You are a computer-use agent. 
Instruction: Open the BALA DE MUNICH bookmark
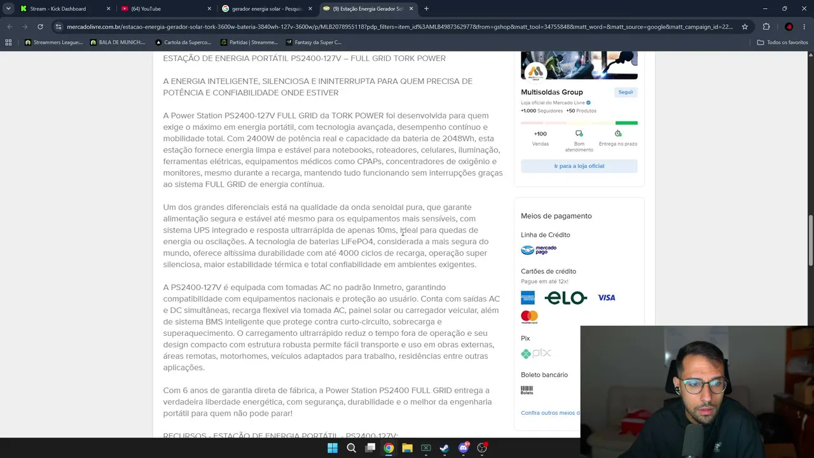(x=118, y=43)
